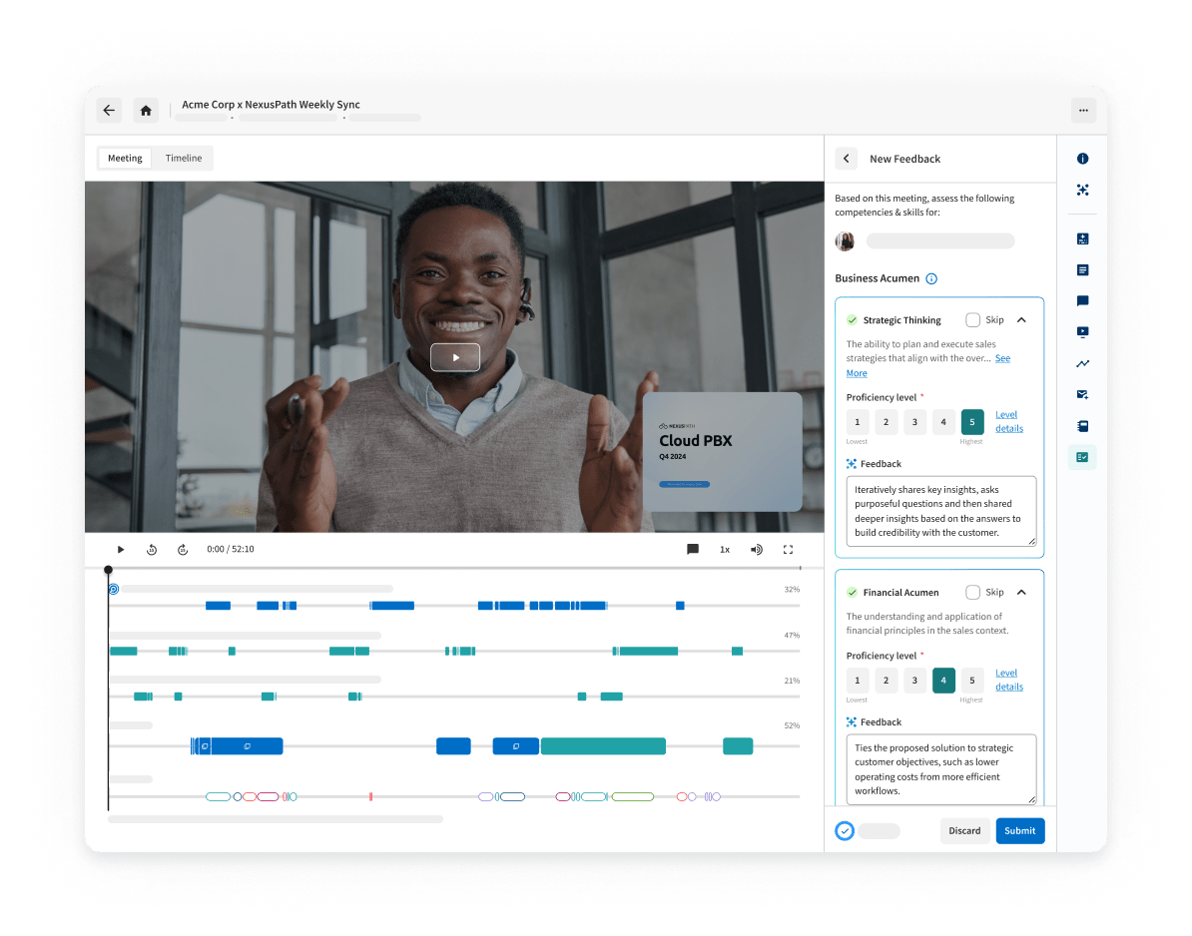
Task: Click the home icon in header
Action: point(145,111)
